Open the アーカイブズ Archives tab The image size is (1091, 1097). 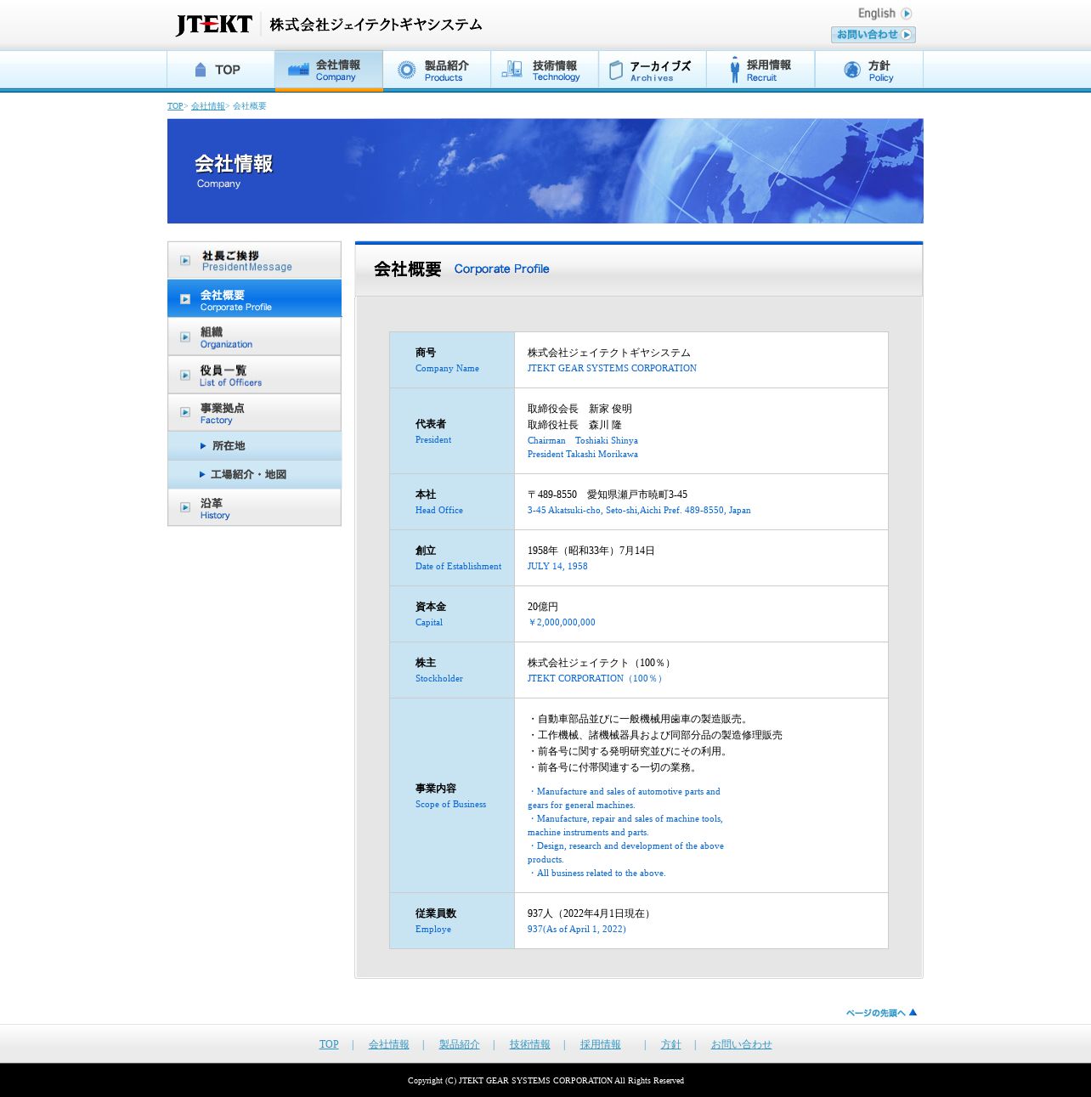pyautogui.click(x=653, y=70)
